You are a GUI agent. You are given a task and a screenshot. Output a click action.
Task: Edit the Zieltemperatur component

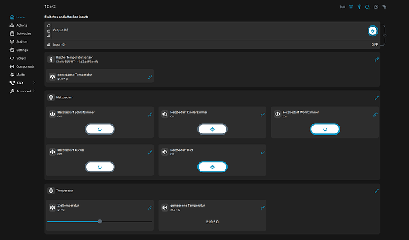tap(150, 207)
